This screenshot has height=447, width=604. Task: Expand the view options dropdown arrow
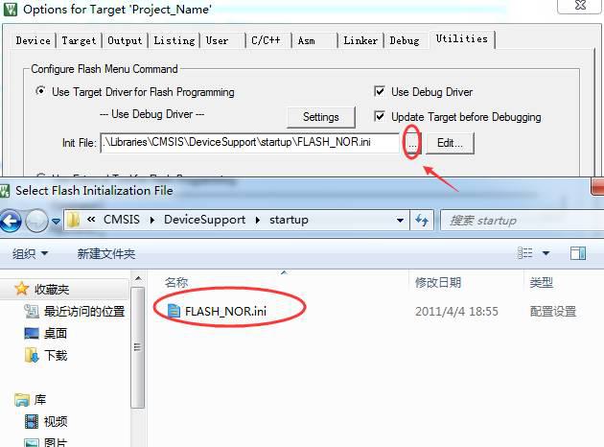[546, 253]
